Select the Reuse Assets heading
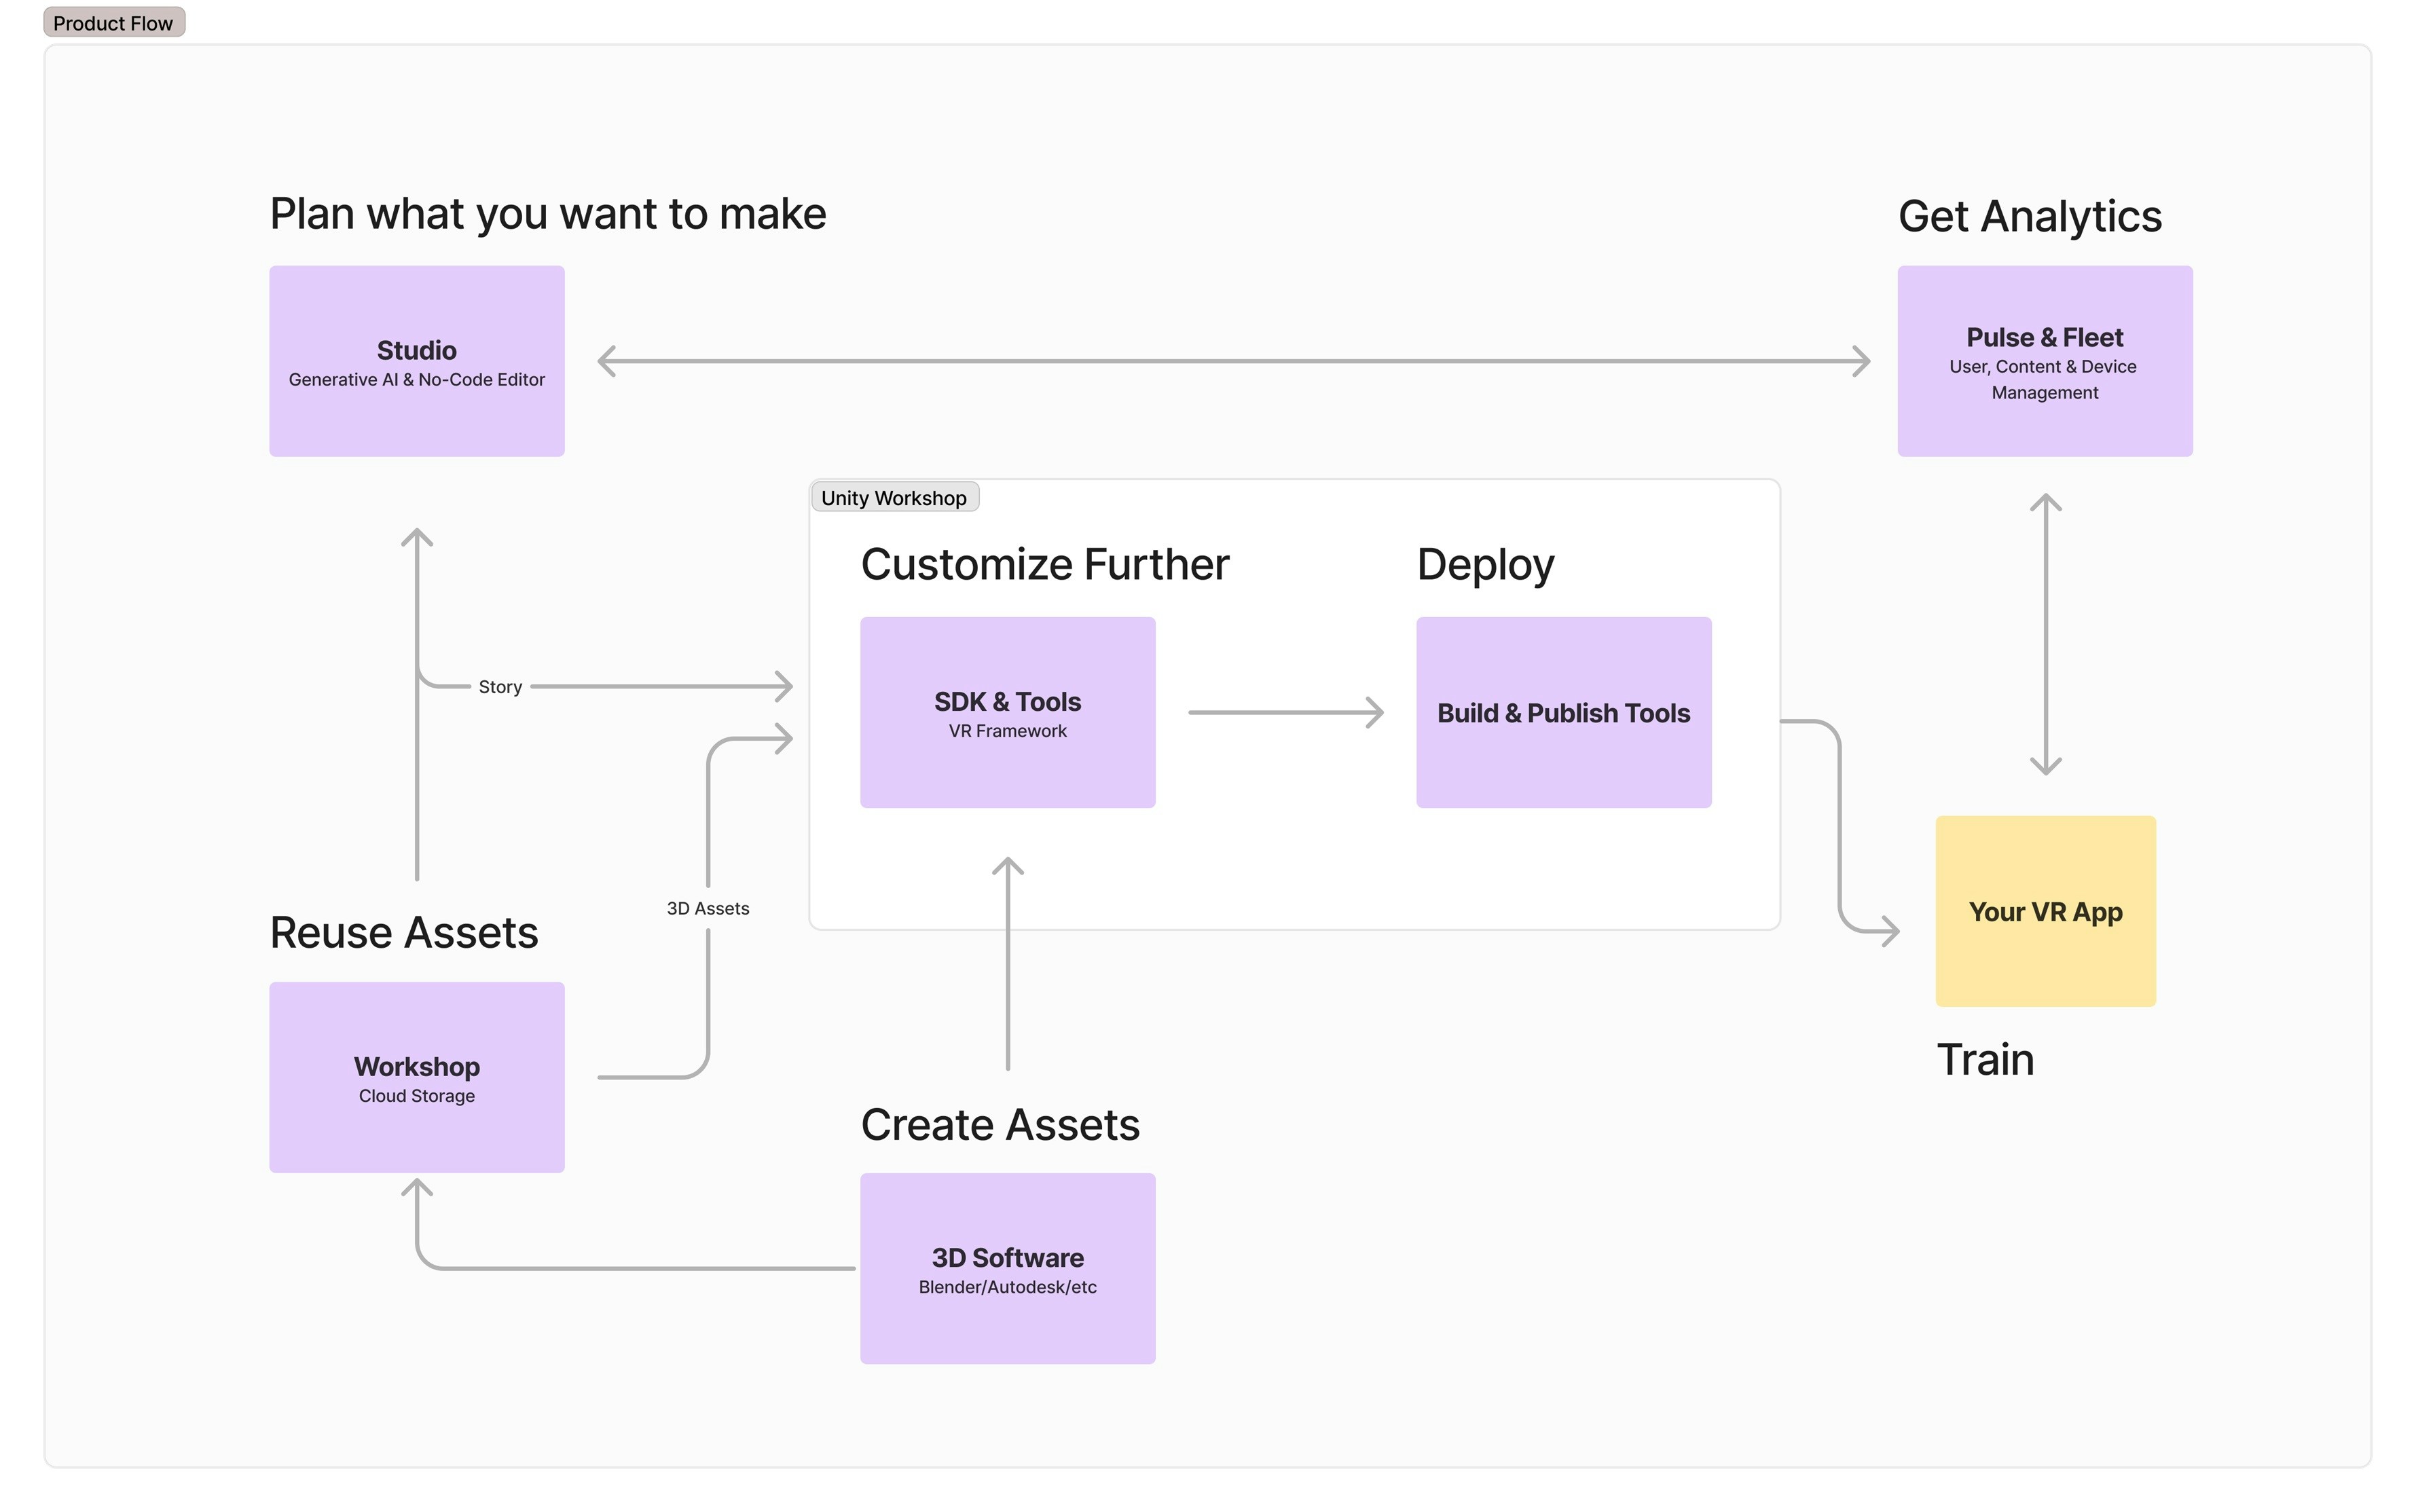This screenshot has height=1512, width=2416. [x=404, y=933]
